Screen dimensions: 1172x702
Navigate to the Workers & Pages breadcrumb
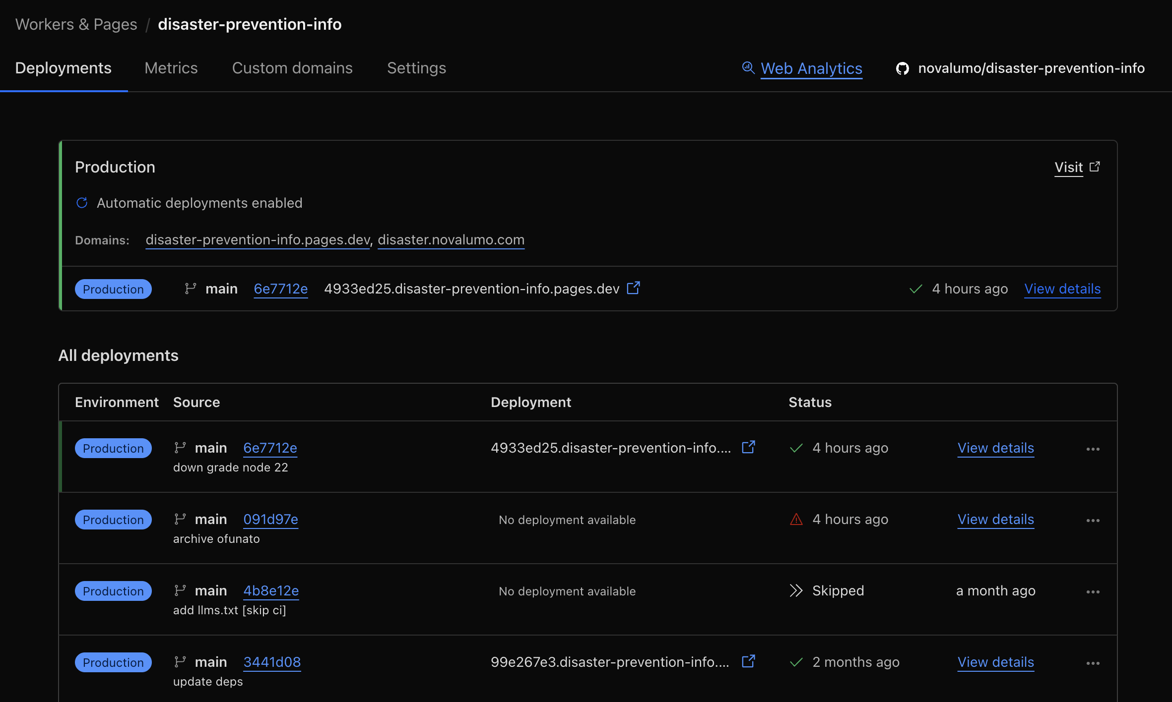click(76, 24)
